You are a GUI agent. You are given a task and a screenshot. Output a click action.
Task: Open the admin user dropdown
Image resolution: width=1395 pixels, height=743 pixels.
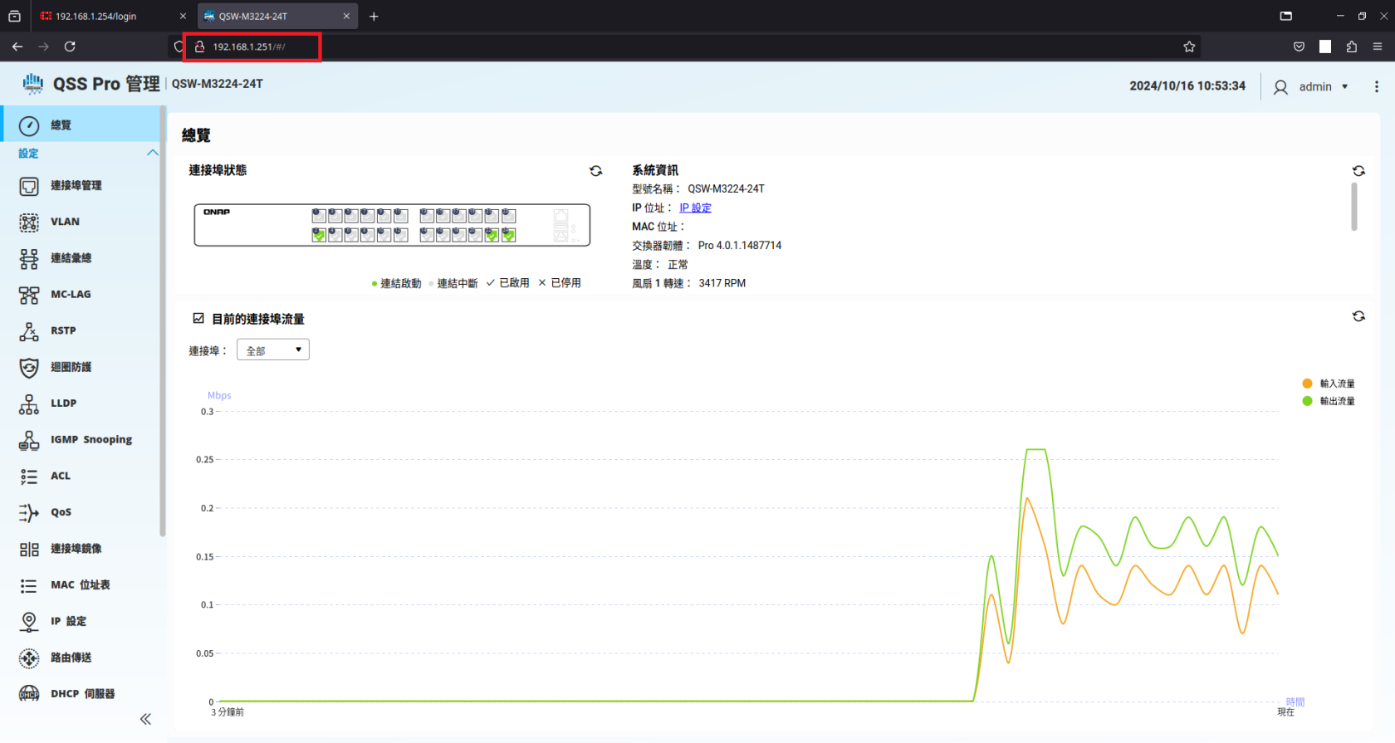point(1324,86)
